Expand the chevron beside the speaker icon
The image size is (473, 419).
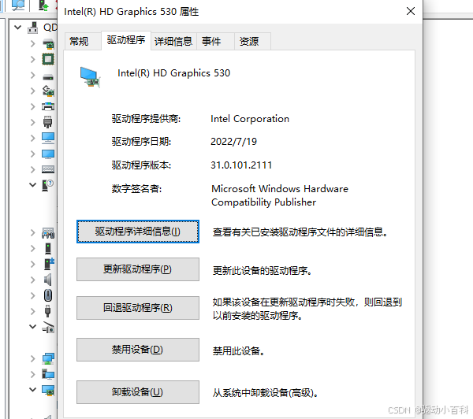pos(32,280)
